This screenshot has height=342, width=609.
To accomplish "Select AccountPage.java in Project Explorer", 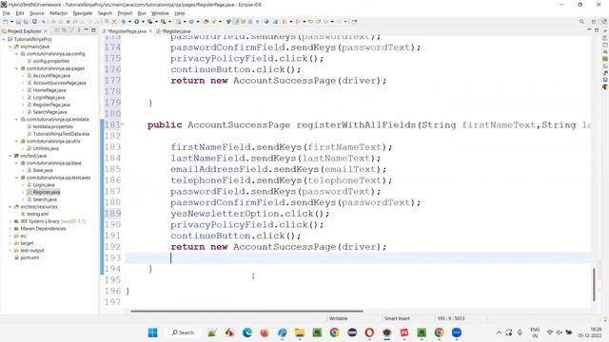I will point(51,76).
